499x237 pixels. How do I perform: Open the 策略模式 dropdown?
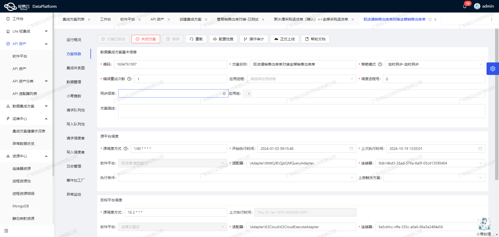pos(435,64)
